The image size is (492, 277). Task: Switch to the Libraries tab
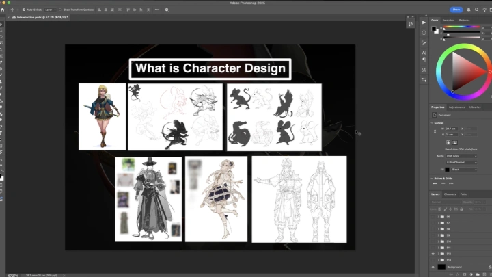point(475,107)
